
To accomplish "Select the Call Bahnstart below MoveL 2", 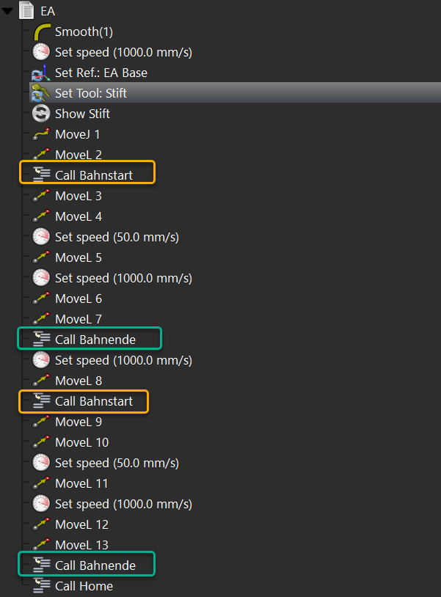I will click(93, 176).
